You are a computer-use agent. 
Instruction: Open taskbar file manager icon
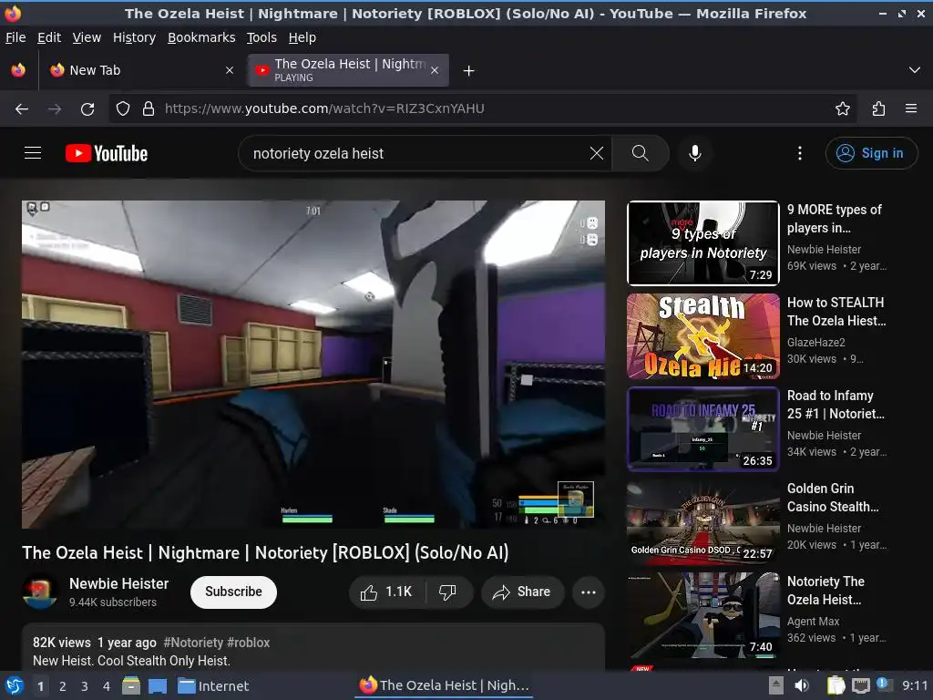click(x=131, y=685)
